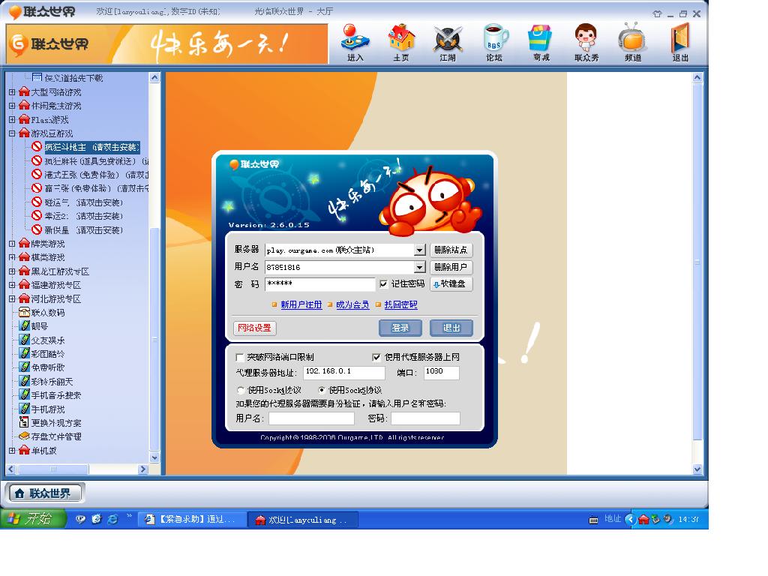Screen dimensions: 768x576
Task: Select the 疯狂斗地主 game entry
Action: pyautogui.click(x=92, y=147)
